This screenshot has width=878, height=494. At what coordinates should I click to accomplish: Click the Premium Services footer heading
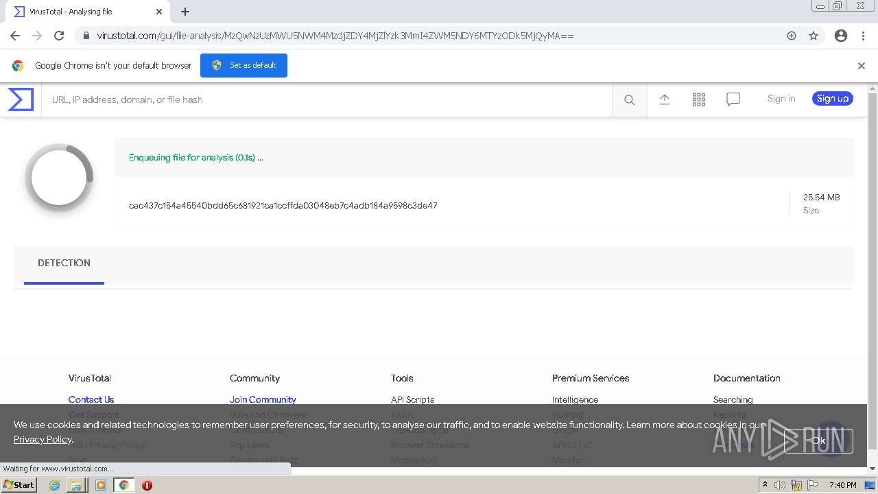(x=591, y=379)
